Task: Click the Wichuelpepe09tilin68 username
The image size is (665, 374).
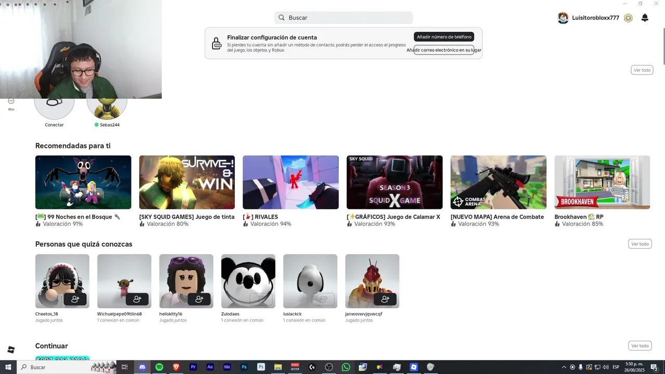Action: tap(119, 314)
